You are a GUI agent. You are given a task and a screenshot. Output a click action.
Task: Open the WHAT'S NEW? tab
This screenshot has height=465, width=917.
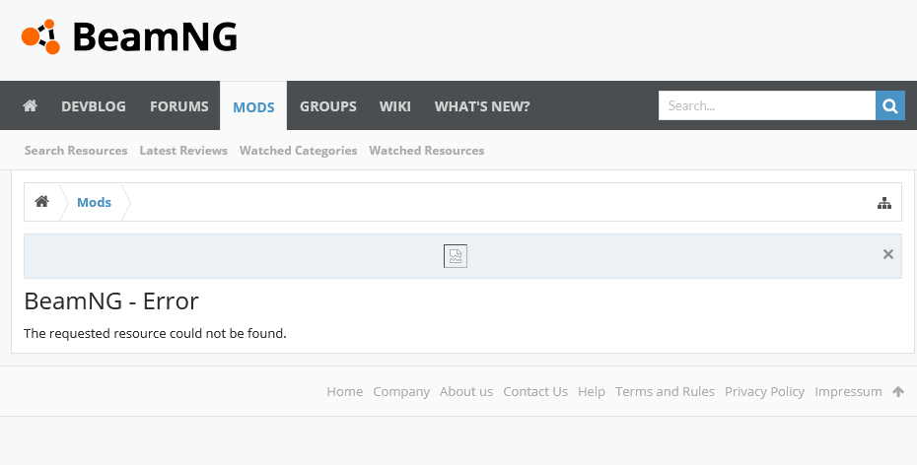482,106
